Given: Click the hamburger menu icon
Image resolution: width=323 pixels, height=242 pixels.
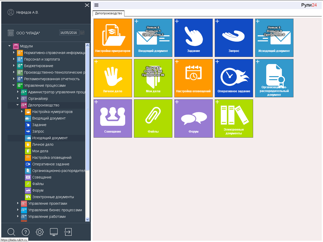Looking at the screenshot, I should [96, 5].
